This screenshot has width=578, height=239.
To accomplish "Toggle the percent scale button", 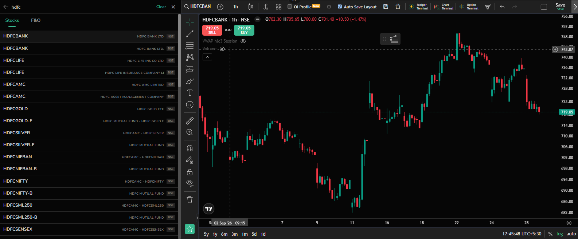I will pos(550,234).
